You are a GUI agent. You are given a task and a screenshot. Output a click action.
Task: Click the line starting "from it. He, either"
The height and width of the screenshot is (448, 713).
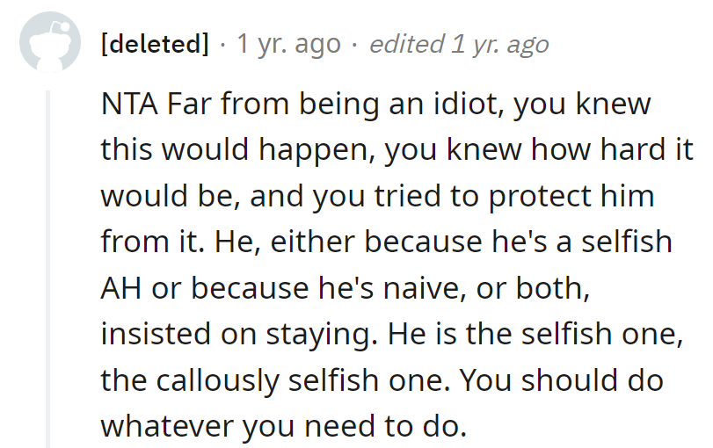[264, 242]
